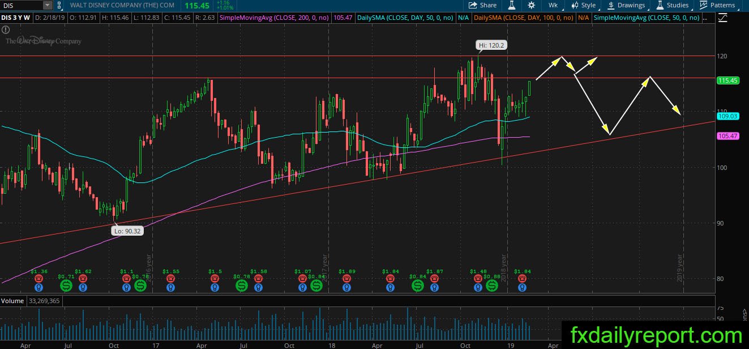
Task: Click the WALT DISNEY COMPANY (THE) COM name
Action: coord(123,5)
